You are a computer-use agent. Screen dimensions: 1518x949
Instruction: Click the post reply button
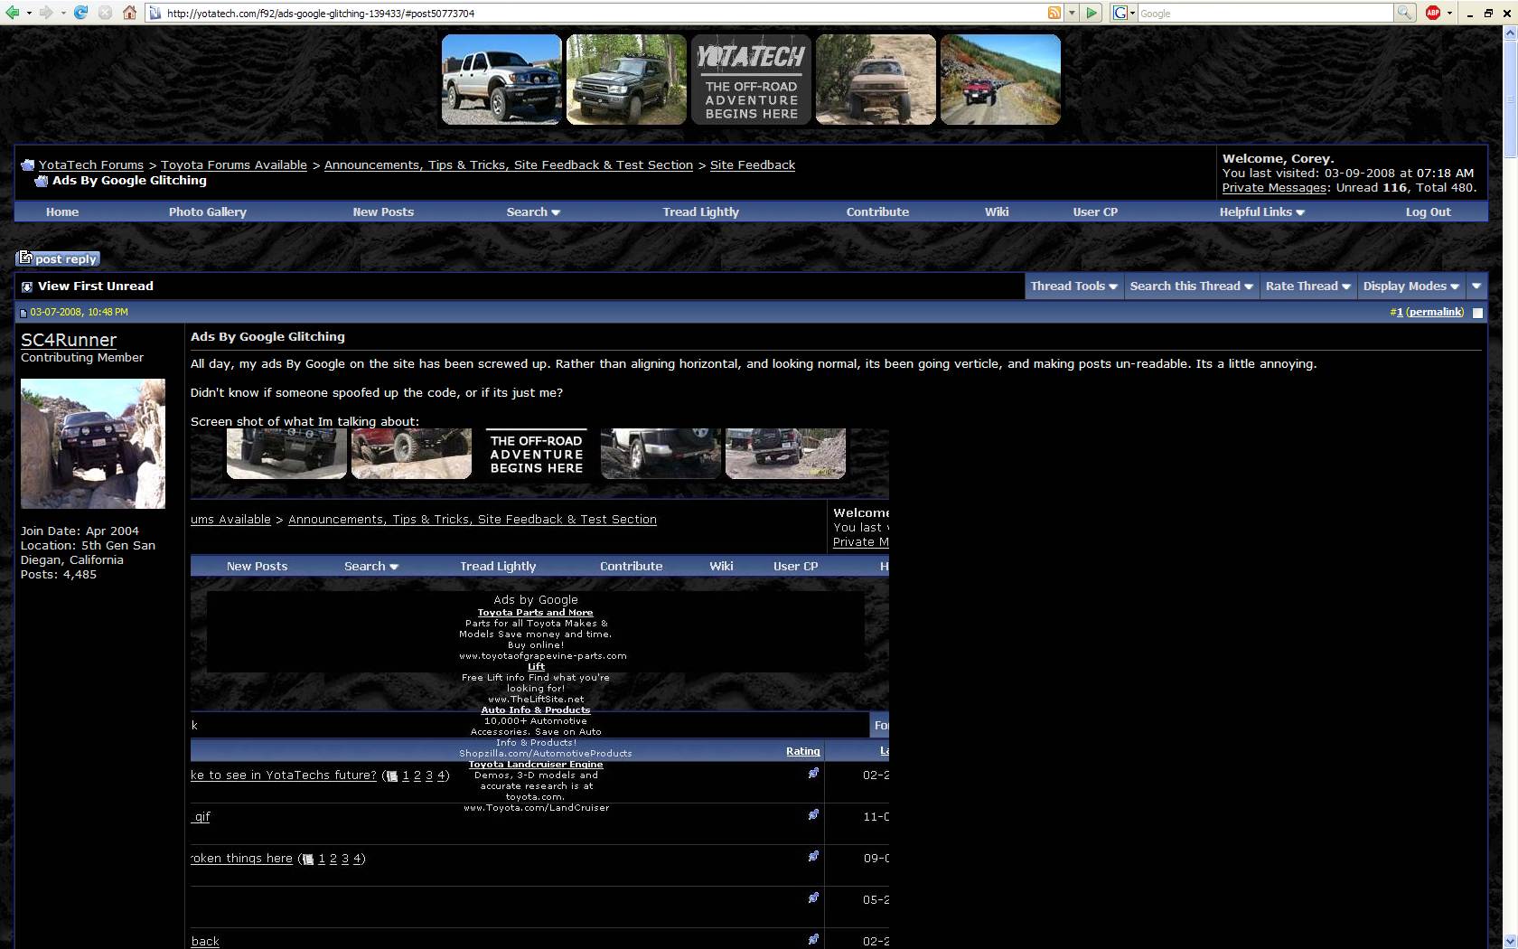pos(58,258)
